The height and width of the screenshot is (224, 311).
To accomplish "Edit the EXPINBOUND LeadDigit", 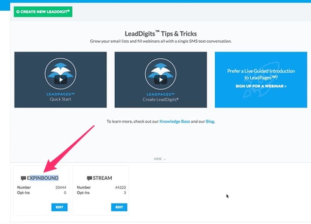I will tap(59, 207).
